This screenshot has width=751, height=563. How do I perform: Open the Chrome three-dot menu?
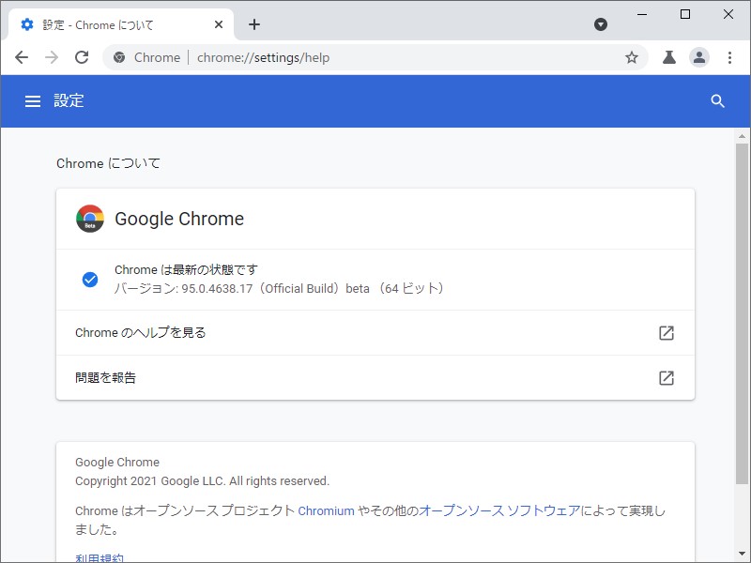click(x=731, y=57)
